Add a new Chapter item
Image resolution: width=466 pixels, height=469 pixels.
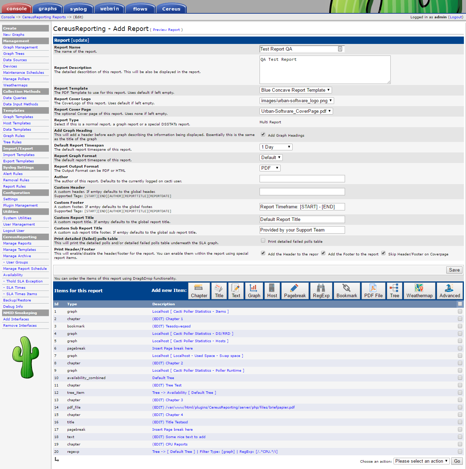[x=199, y=291]
